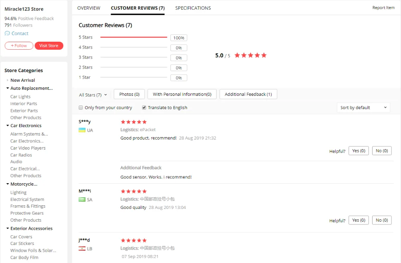The height and width of the screenshot is (263, 401).
Task: Toggle Only from your country checkbox
Action: (81, 107)
